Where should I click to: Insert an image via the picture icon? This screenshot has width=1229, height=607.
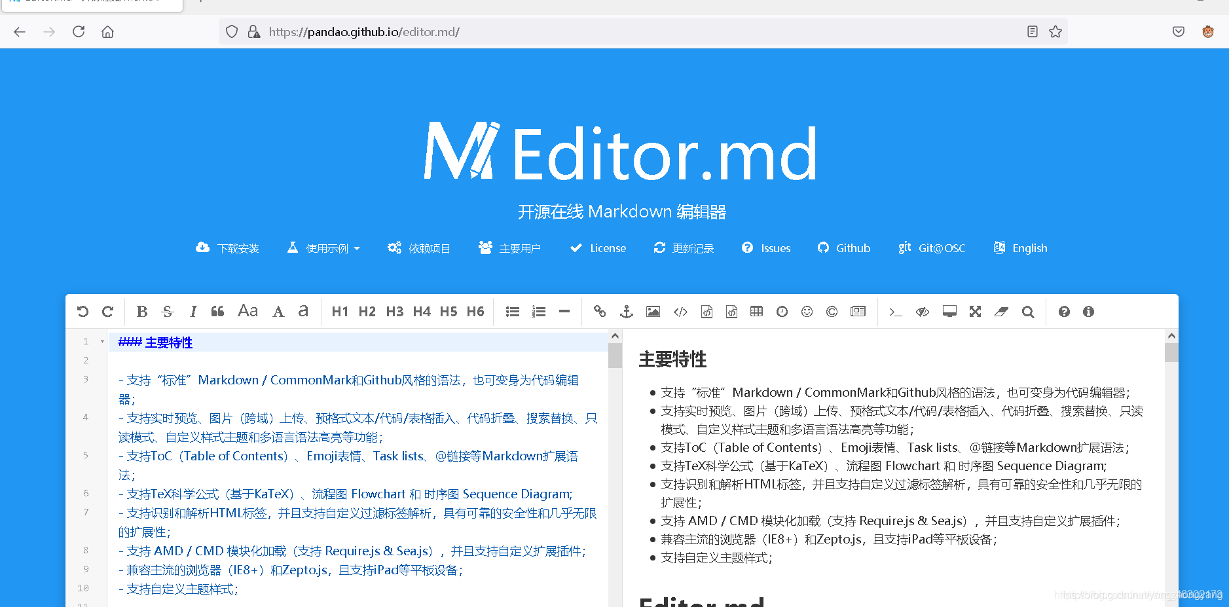pos(653,312)
